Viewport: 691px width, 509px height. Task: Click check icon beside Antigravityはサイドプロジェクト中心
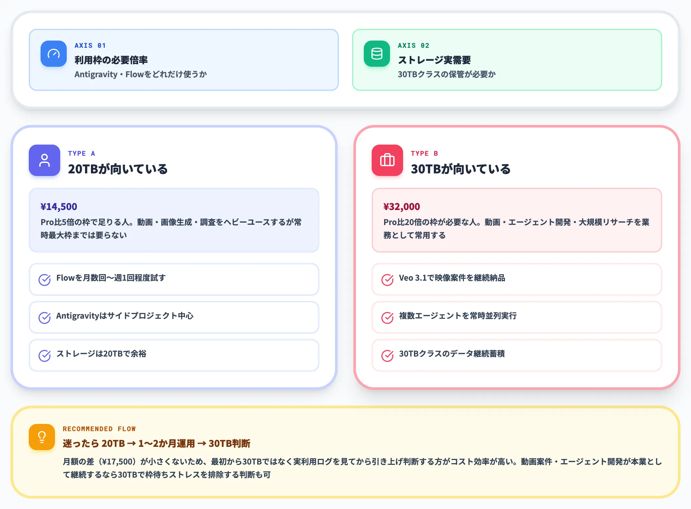click(x=44, y=318)
